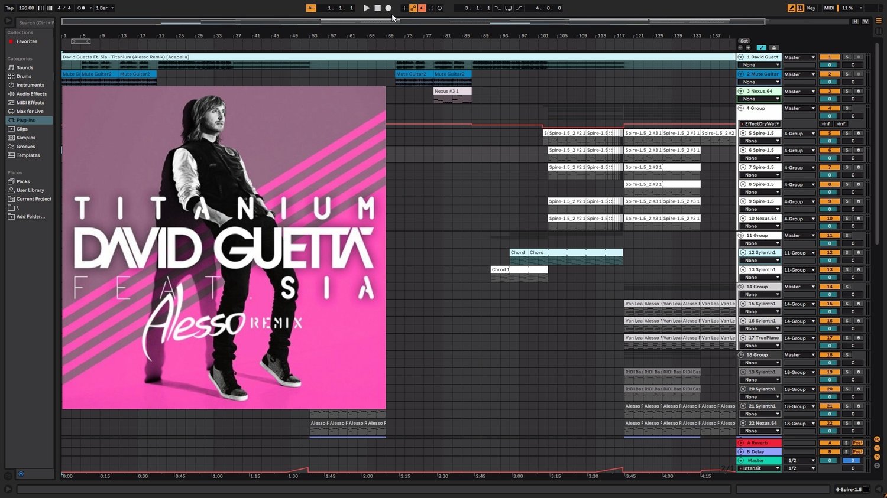Toggle the Punch-Out switch icon
Screen dimensions: 887x498
click(519, 8)
